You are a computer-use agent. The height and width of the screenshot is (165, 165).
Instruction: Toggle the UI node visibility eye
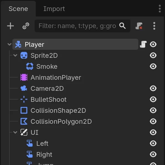point(153,133)
